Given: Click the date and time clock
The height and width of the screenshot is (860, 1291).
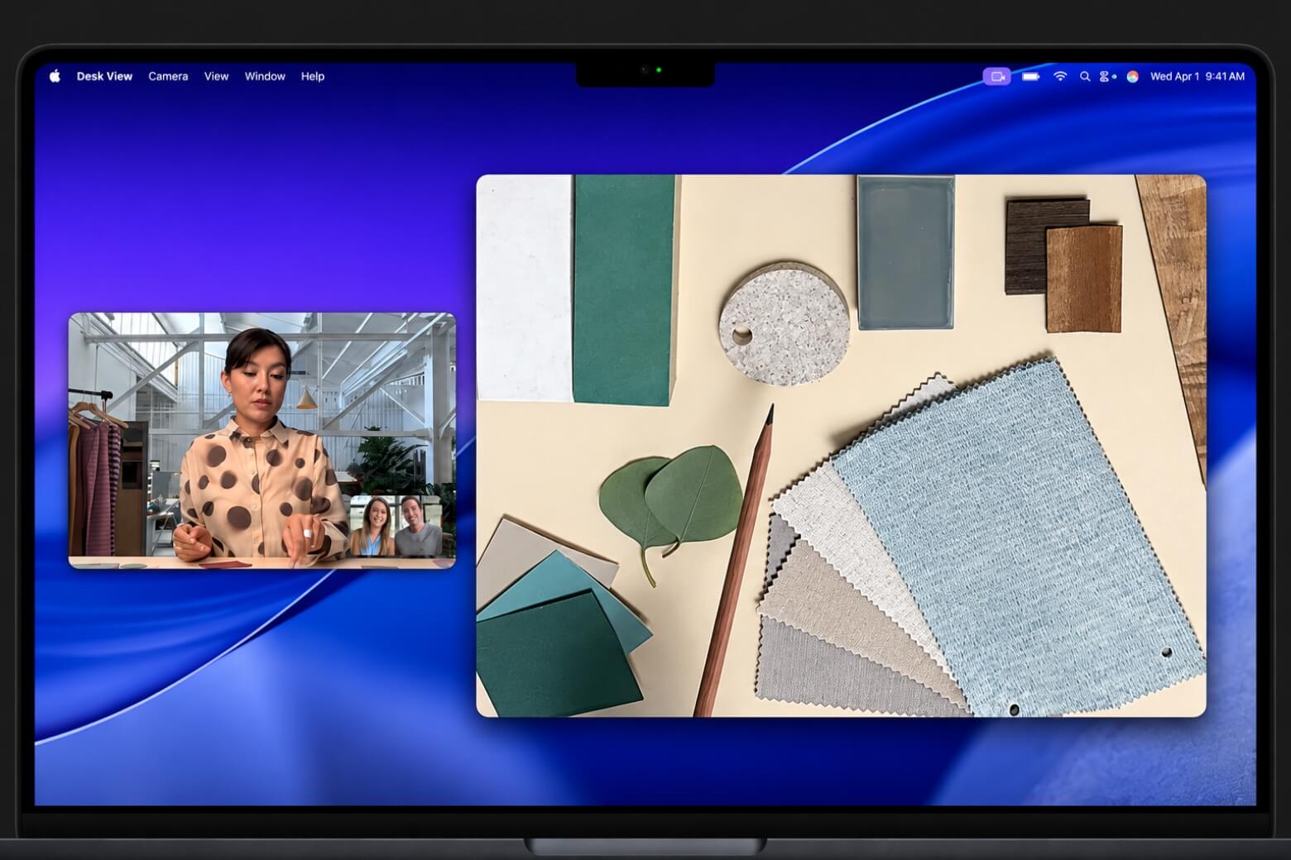Looking at the screenshot, I should 1197,76.
